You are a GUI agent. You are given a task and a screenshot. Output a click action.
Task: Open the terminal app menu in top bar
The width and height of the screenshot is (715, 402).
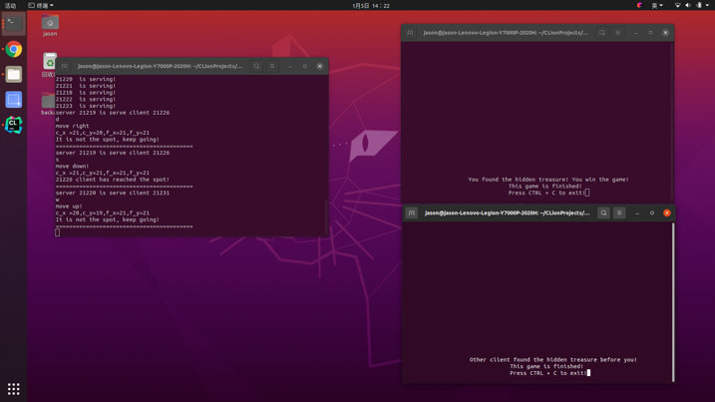tap(41, 5)
